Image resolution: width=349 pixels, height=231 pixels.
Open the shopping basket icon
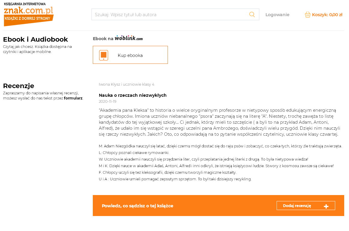[308, 15]
